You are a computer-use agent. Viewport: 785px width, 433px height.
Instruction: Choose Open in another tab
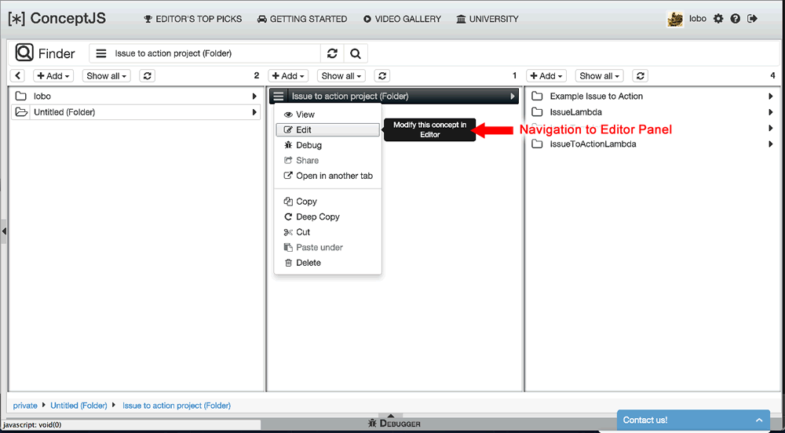pyautogui.click(x=327, y=176)
